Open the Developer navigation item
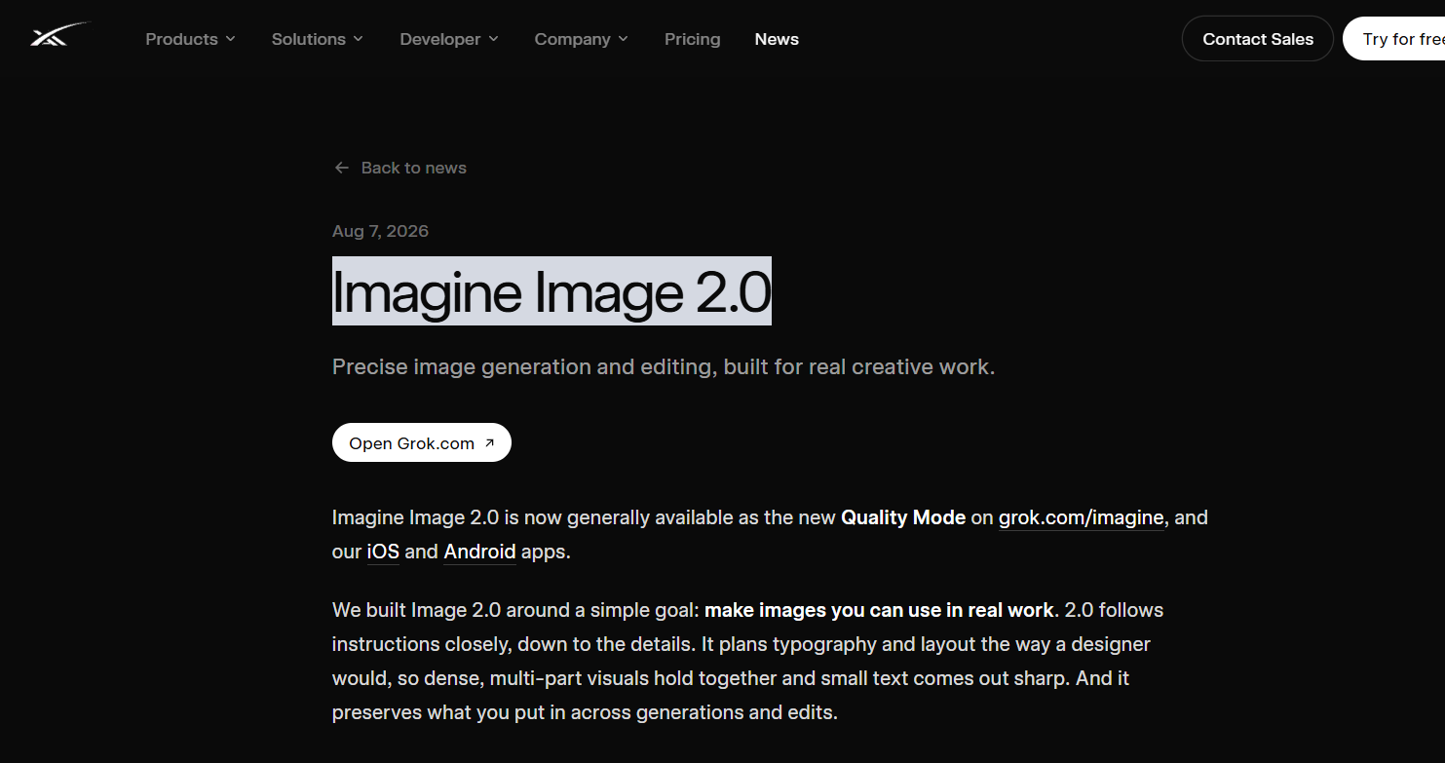This screenshot has height=763, width=1445. (449, 39)
